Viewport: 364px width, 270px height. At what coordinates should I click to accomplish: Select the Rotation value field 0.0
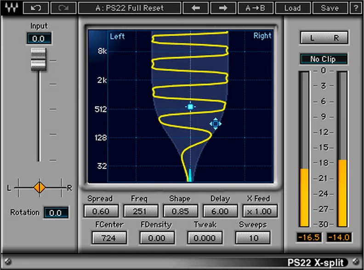click(56, 213)
